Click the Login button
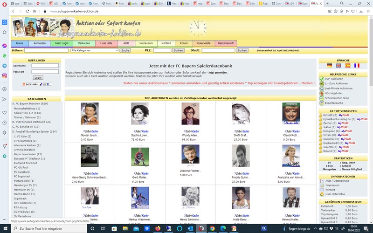 pyautogui.click(x=38, y=78)
